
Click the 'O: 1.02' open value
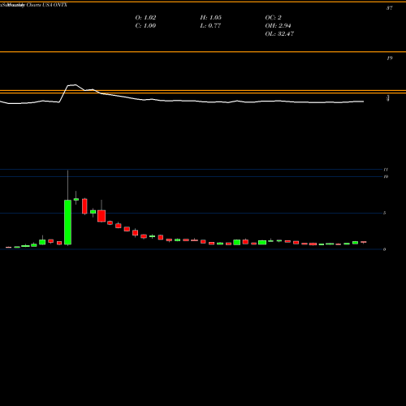(145, 18)
